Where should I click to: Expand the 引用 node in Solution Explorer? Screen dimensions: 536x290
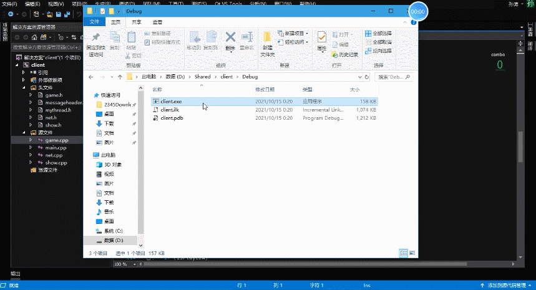point(24,72)
